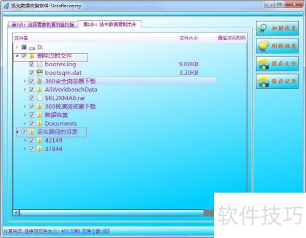Click the left scrollbar arrow
This screenshot has height=238, width=306.
(x=16, y=213)
